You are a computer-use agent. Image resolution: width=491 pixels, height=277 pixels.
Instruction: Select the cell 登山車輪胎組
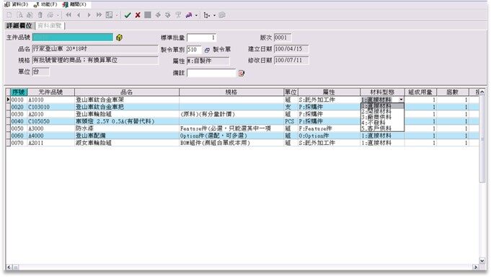coord(127,114)
